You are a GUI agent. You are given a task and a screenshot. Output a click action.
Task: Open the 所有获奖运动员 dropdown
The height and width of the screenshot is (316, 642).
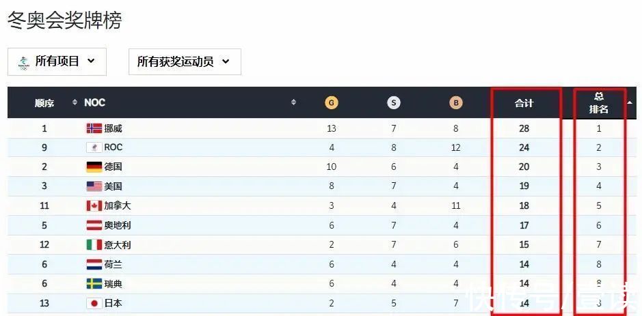tap(184, 61)
